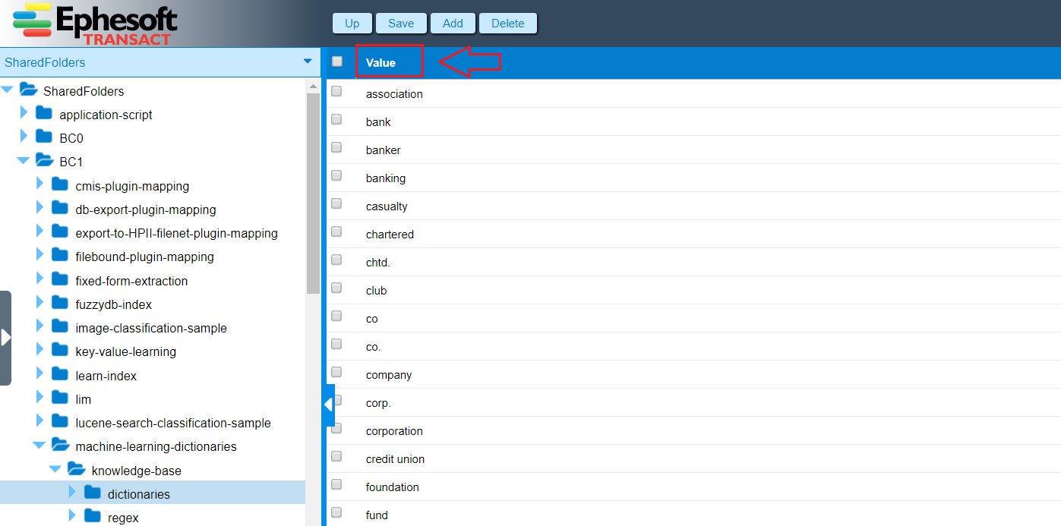Click the 'corp.' value cell
Image resolution: width=1061 pixels, height=526 pixels.
point(378,403)
